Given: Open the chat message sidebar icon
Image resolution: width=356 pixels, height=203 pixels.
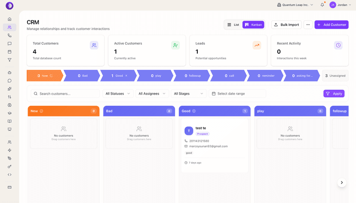Looking at the screenshot, I should tap(9, 43).
